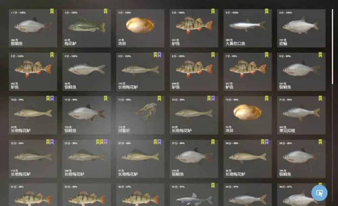Click the green badge on the 常见拟鲤 card
The height and width of the screenshot is (206, 338).
point(320,98)
